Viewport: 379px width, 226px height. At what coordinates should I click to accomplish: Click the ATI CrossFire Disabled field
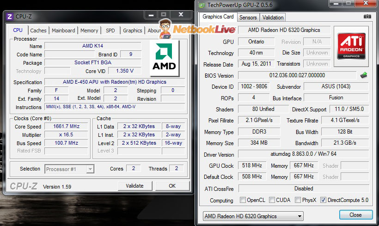pos(304,189)
